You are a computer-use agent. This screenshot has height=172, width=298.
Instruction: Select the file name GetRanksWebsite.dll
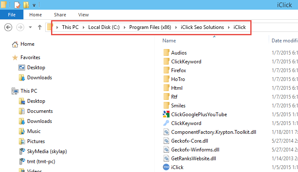click(193, 158)
